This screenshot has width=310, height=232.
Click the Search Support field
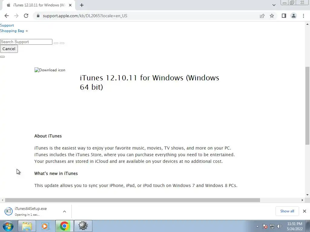(x=26, y=42)
